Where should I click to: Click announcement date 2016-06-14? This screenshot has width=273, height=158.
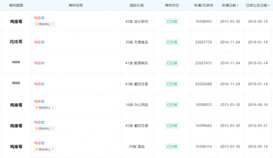tap(258, 105)
